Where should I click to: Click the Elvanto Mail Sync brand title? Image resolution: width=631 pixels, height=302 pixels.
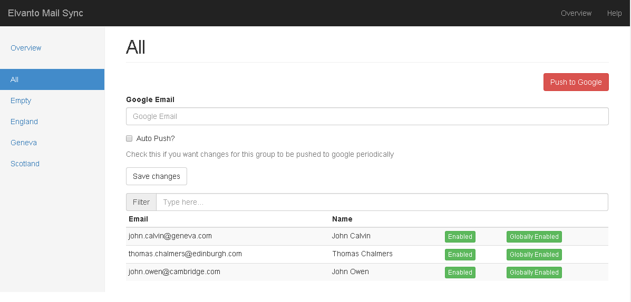pos(45,13)
